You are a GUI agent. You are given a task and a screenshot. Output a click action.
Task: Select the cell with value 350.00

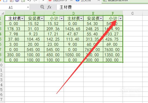[15, 55]
